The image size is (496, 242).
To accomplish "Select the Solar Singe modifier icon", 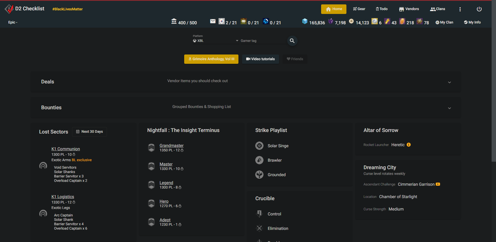I will tap(259, 146).
